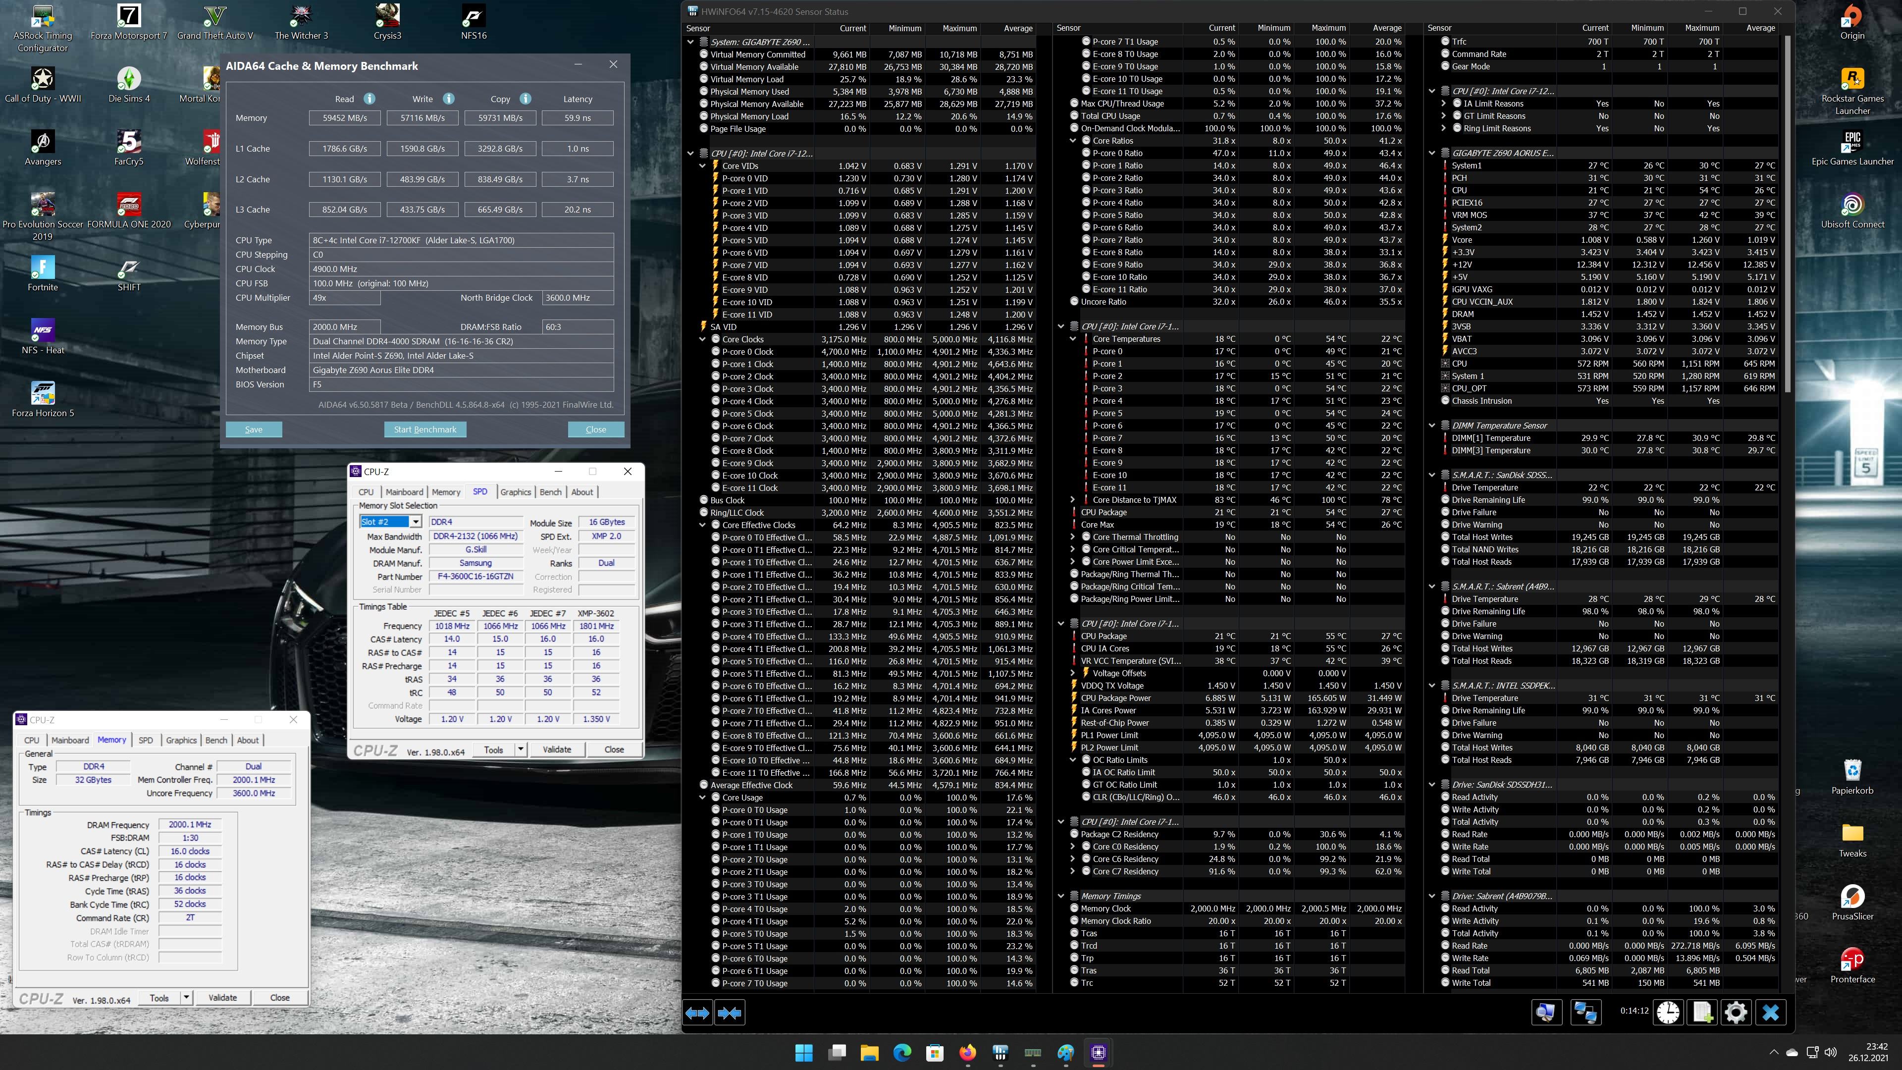Click Close button in AIDA64 benchmark window
This screenshot has height=1070, width=1902.
pyautogui.click(x=596, y=430)
